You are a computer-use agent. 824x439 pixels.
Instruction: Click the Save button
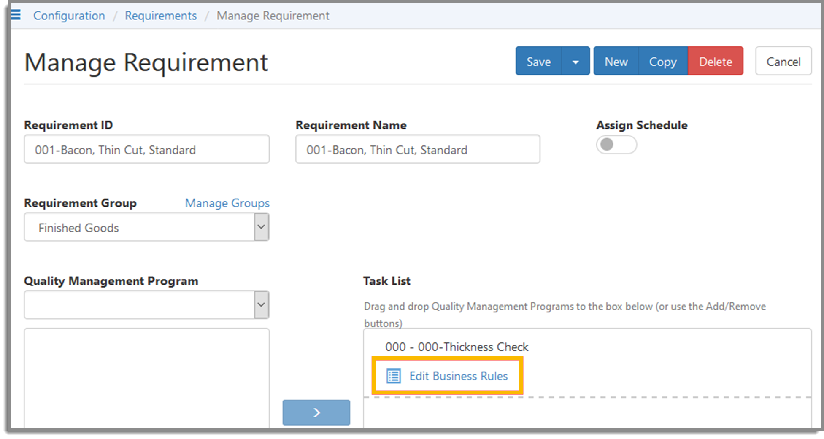539,62
